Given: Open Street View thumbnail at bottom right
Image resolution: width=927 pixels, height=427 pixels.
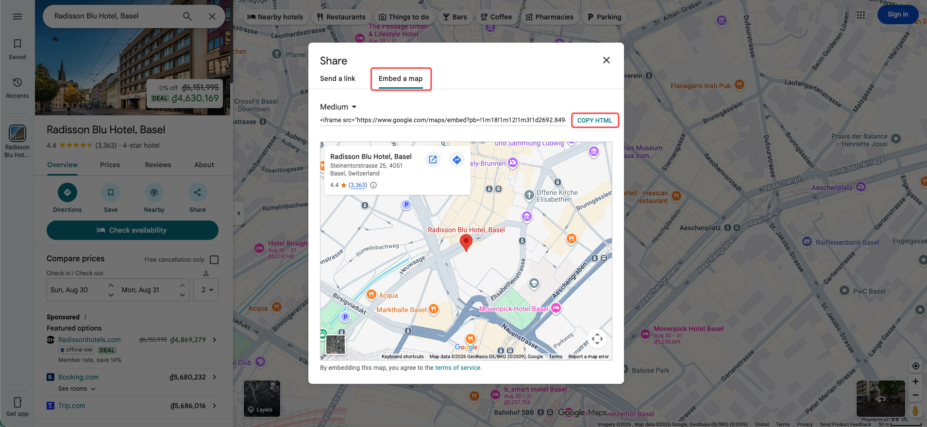Looking at the screenshot, I should (880, 399).
